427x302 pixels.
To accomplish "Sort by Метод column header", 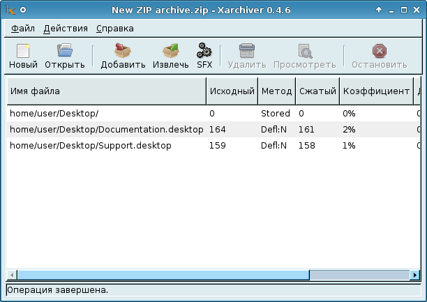I will coord(276,91).
